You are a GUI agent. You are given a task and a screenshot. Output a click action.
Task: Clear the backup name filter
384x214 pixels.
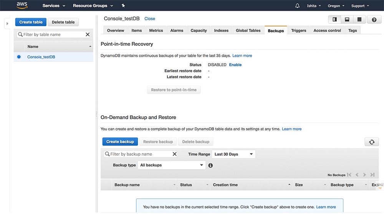(x=175, y=154)
